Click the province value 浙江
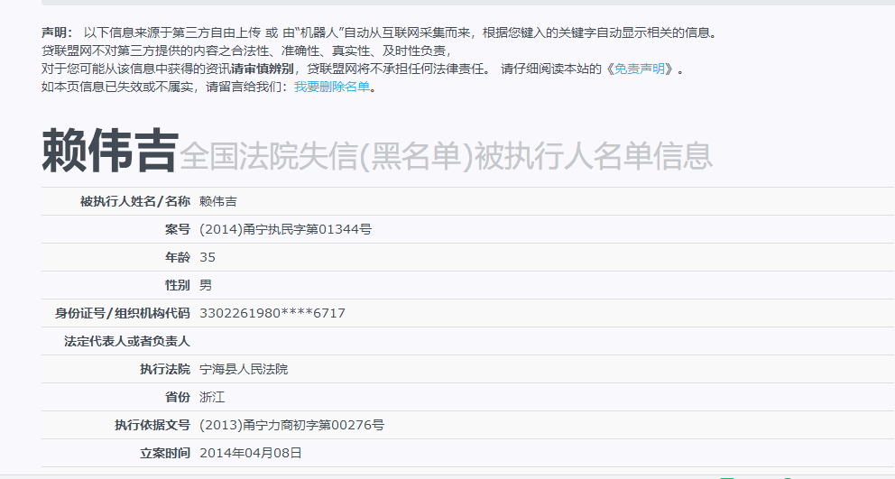 pyautogui.click(x=212, y=397)
